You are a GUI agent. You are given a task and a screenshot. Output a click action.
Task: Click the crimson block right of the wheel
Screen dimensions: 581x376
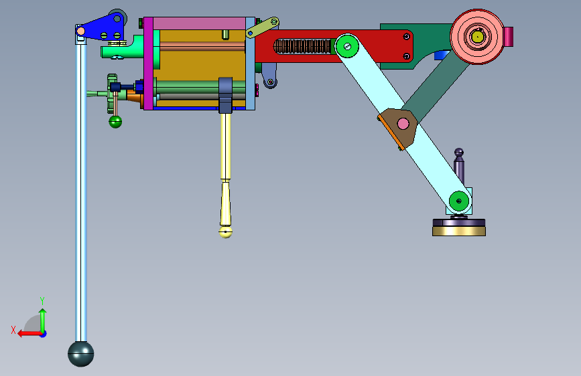509,37
